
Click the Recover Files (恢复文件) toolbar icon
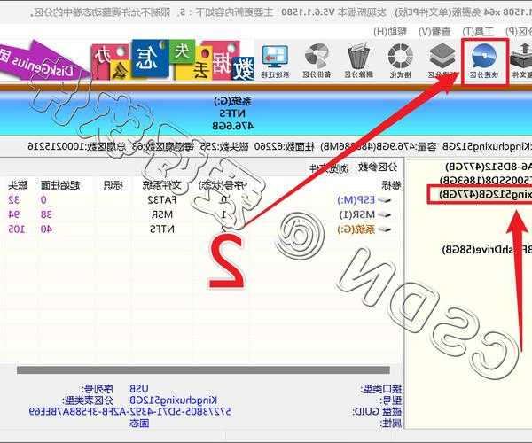[x=521, y=61]
